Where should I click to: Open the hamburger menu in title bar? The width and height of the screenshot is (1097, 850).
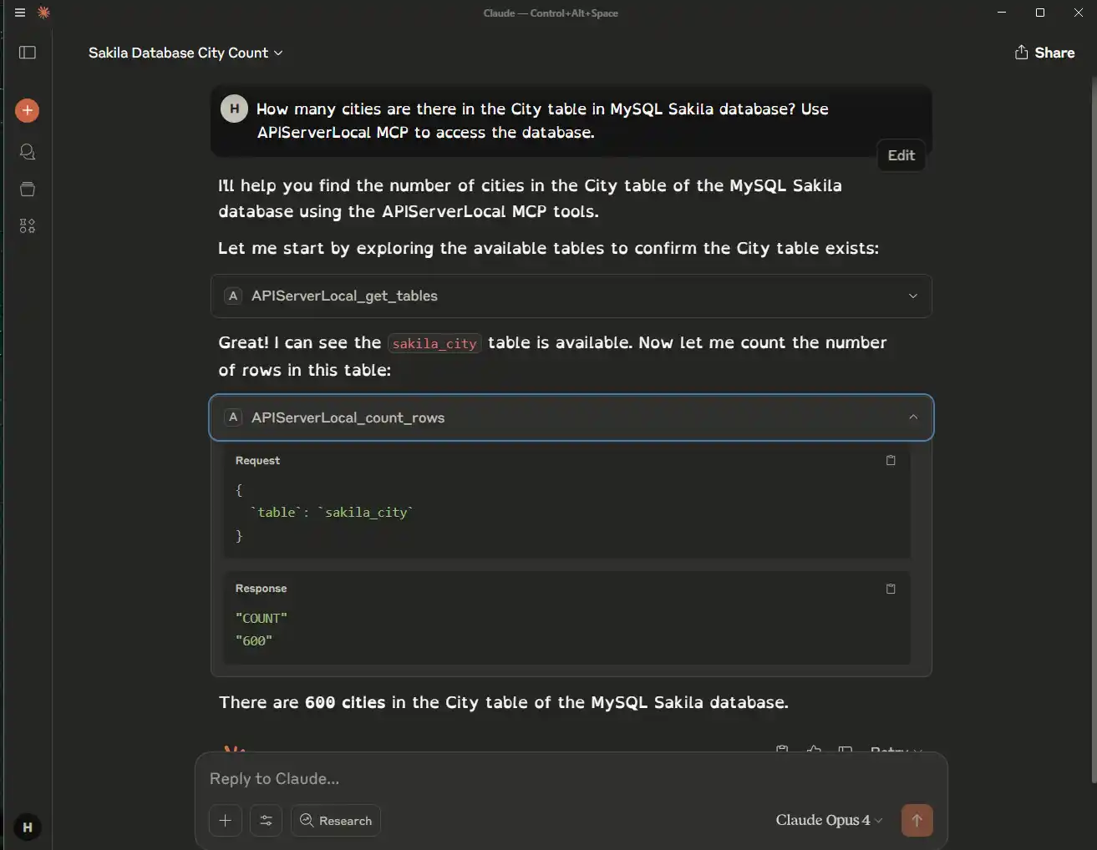point(20,13)
